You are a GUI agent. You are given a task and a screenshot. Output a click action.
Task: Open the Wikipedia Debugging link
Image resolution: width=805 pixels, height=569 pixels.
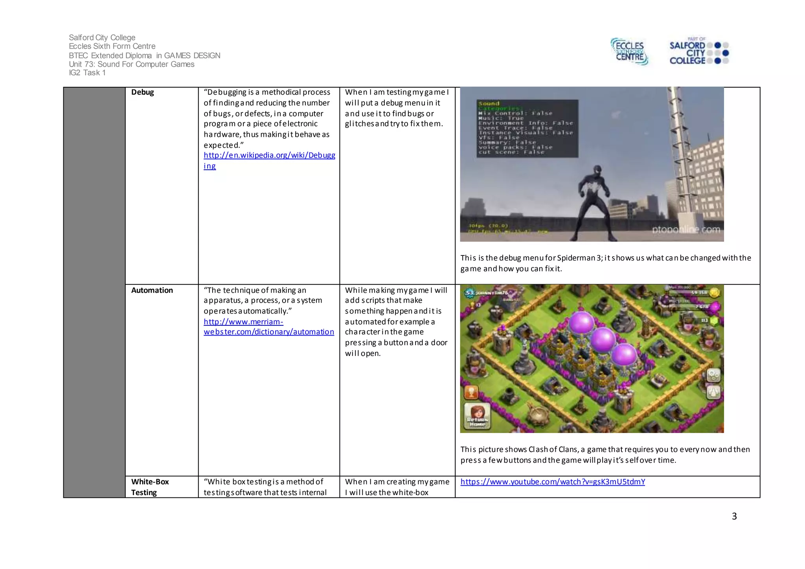coord(269,156)
